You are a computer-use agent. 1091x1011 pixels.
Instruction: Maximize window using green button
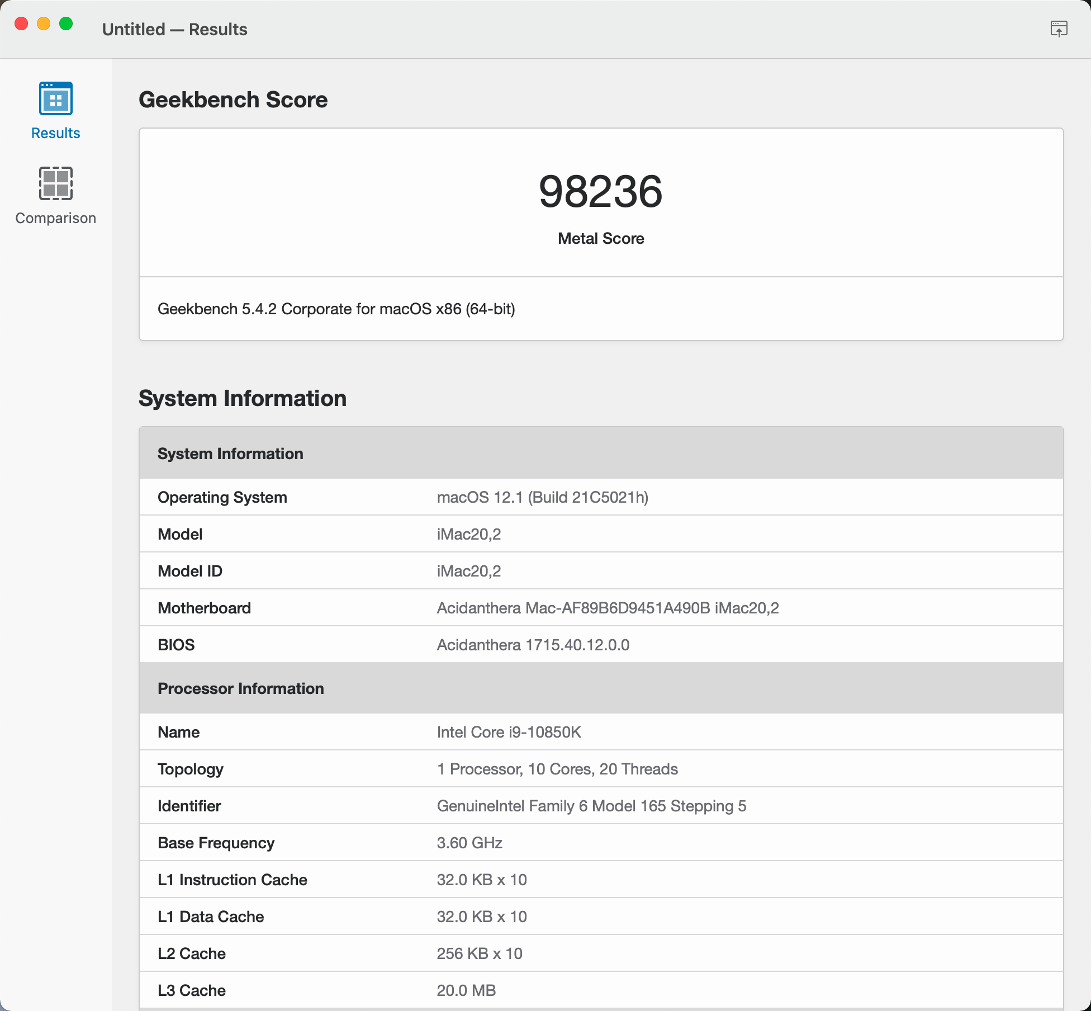coord(66,23)
